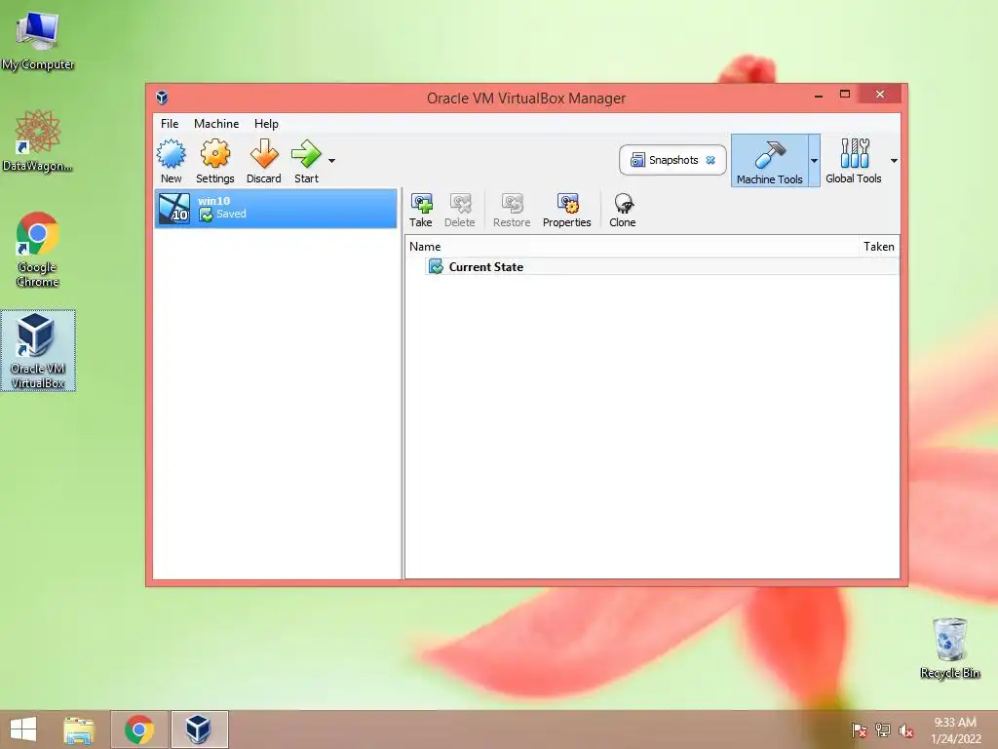Viewport: 998px width, 749px height.
Task: Click the Action Center flag tray icon
Action: click(x=860, y=730)
